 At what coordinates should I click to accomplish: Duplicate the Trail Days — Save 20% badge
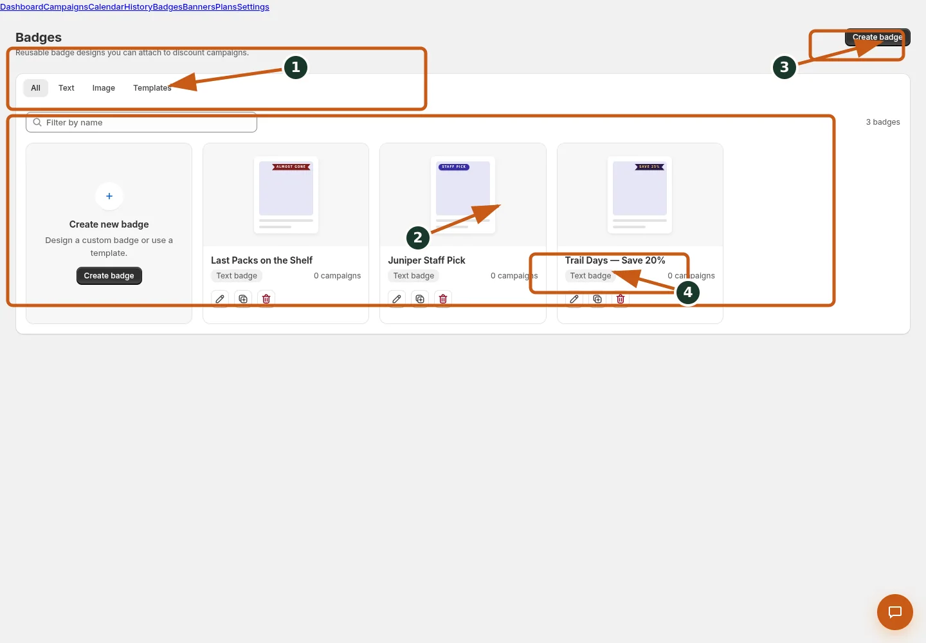pyautogui.click(x=597, y=299)
